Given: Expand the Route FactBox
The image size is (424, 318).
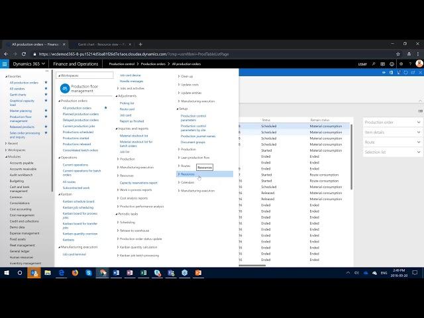Looking at the screenshot, I should [x=392, y=142].
